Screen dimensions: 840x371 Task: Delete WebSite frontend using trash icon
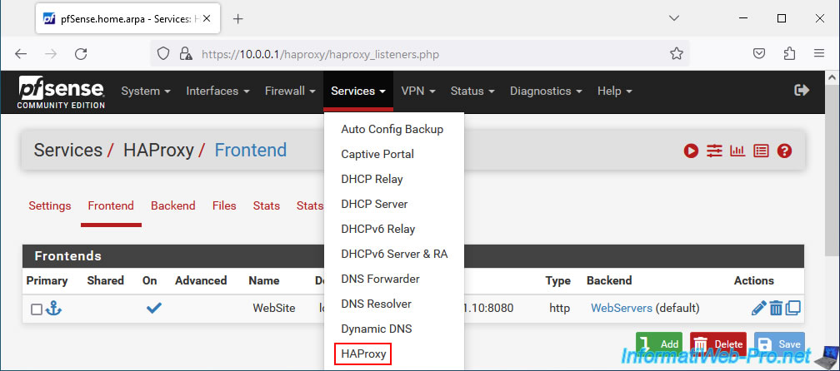coord(776,308)
